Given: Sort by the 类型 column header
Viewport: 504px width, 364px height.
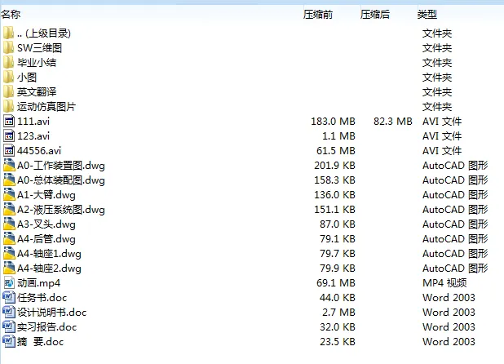Looking at the screenshot, I should click(427, 15).
